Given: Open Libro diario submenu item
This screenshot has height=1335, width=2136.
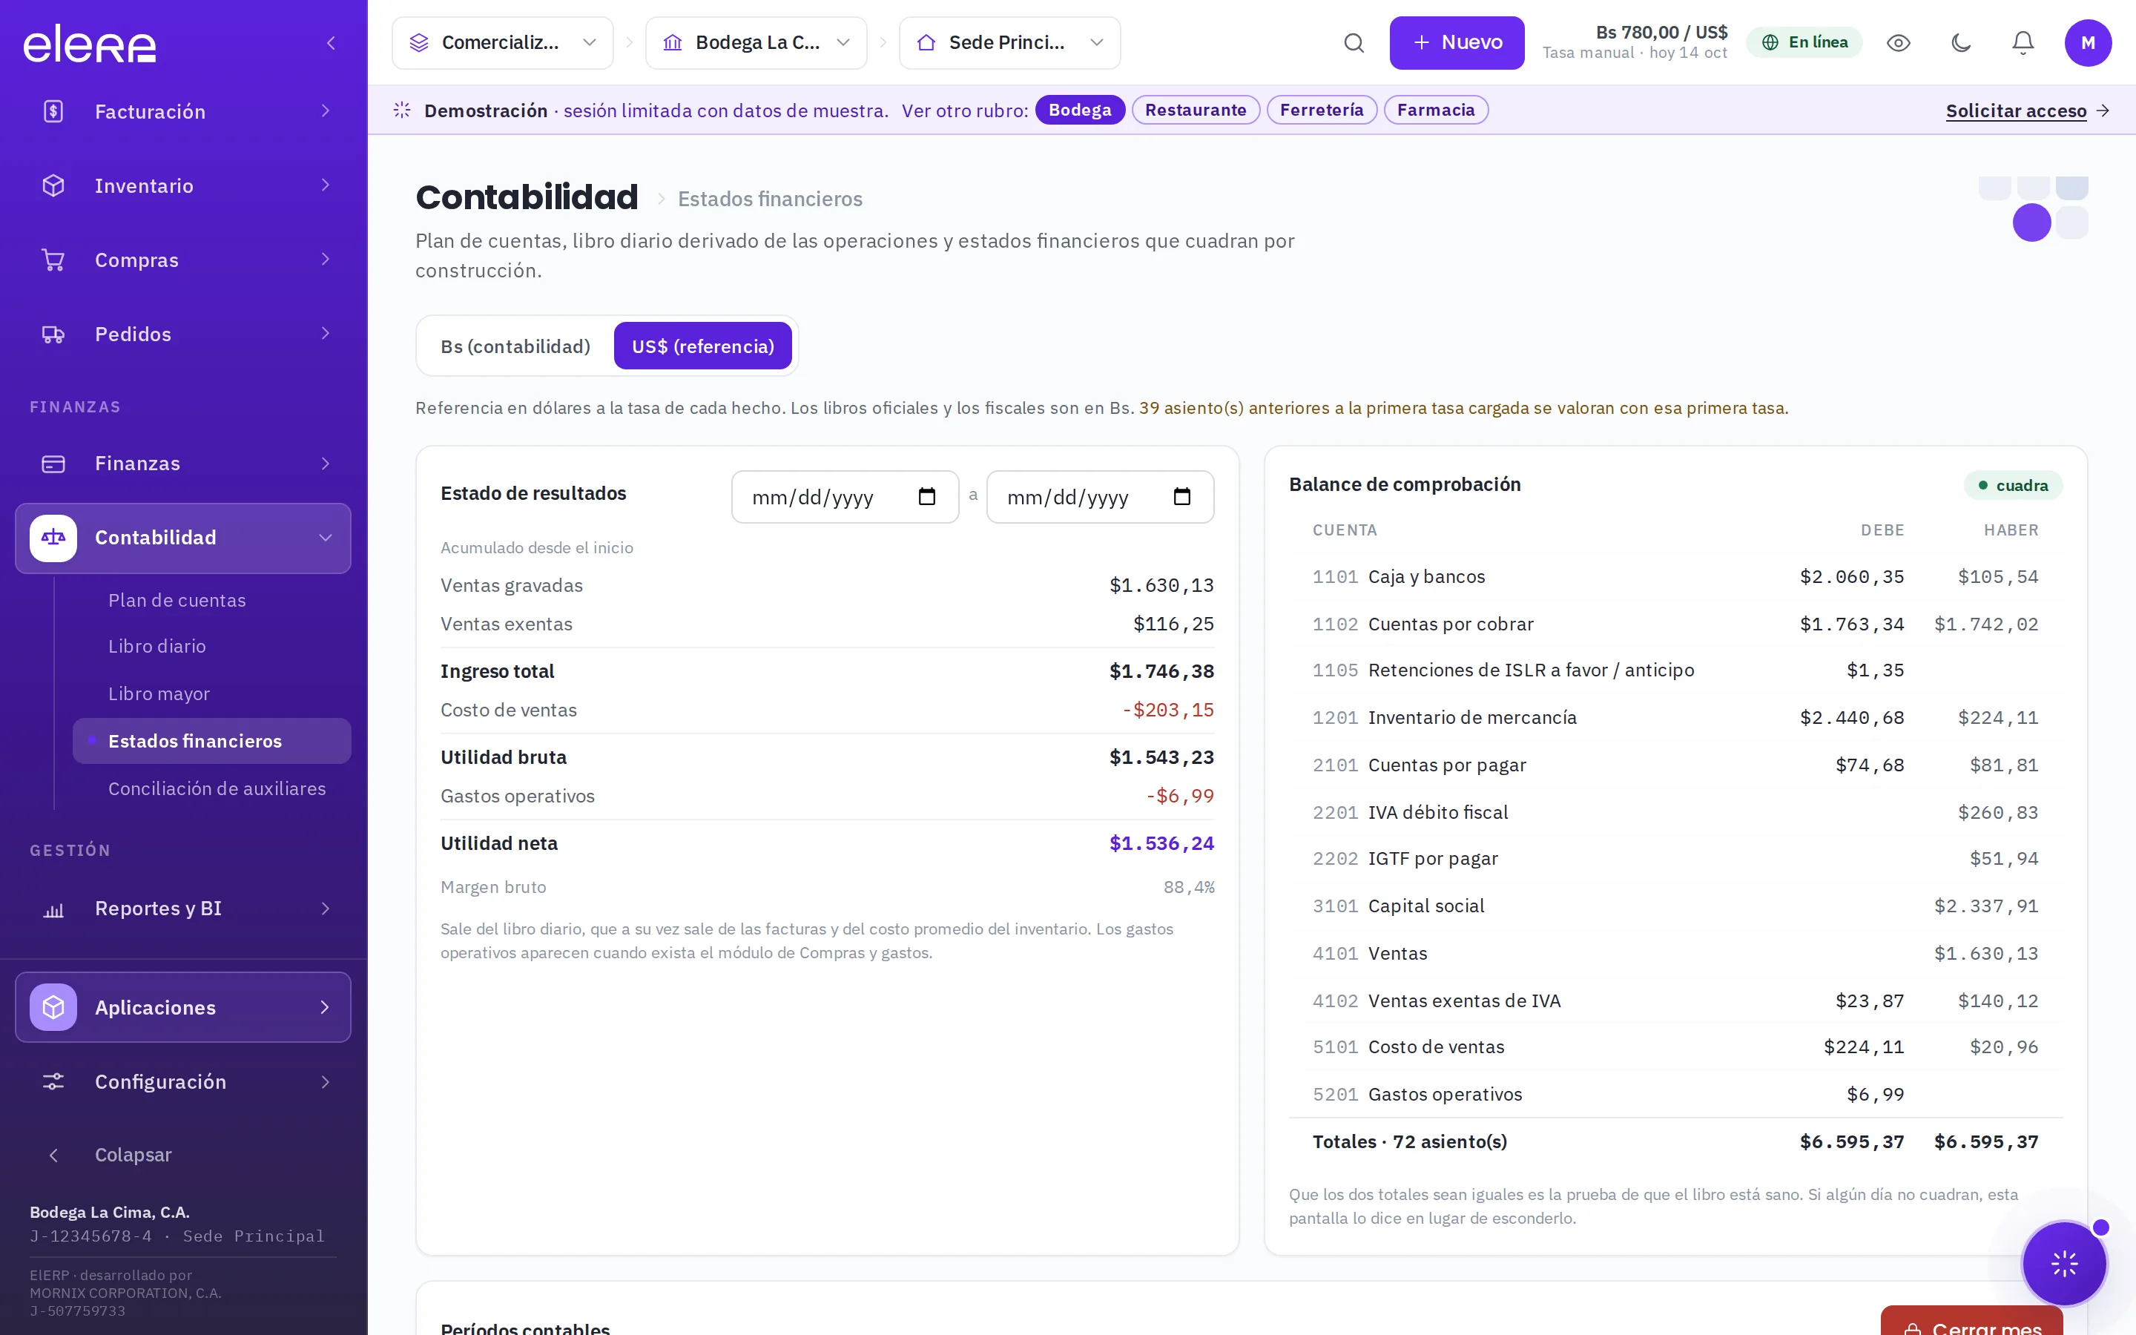Looking at the screenshot, I should coord(157,646).
